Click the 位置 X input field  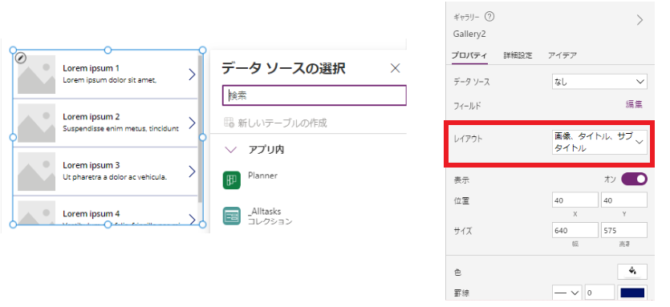575,200
